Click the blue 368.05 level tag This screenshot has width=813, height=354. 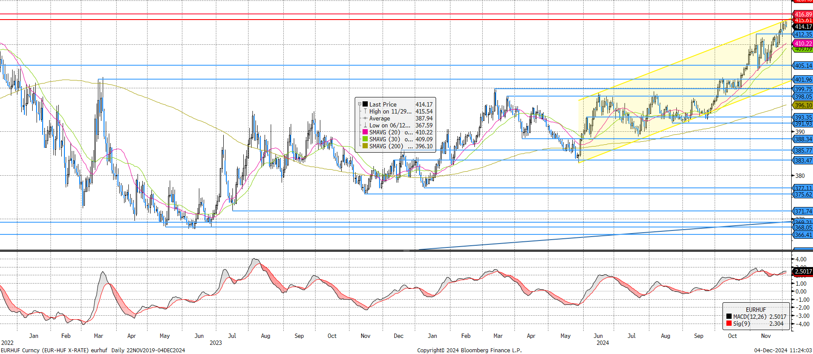point(803,227)
